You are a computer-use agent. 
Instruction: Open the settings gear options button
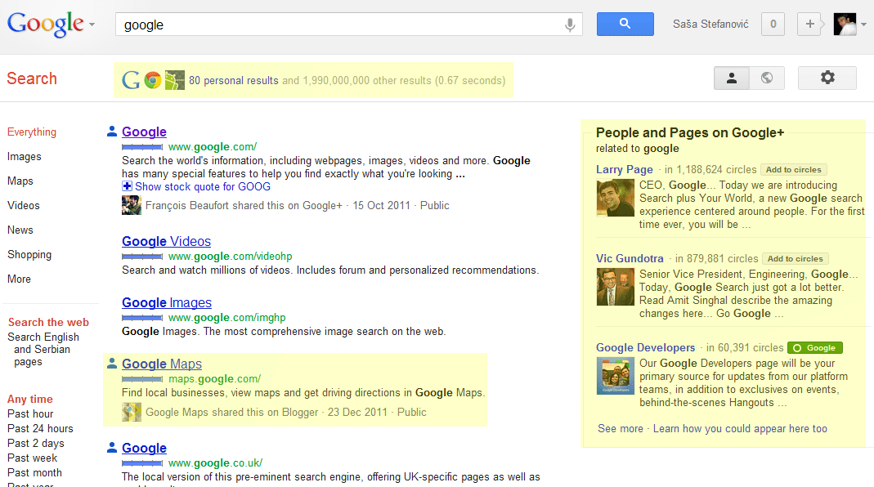tap(827, 78)
